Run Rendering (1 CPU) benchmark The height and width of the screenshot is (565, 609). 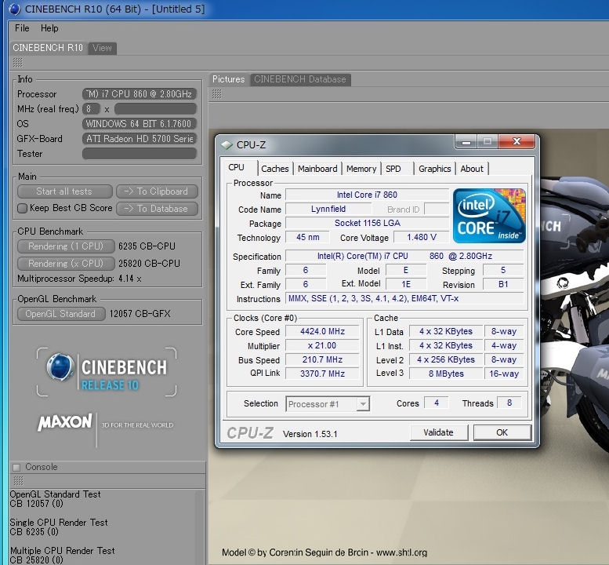click(x=66, y=246)
